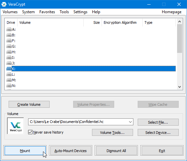Screen dimensions: 187x161
Task: Go to the Homepage link
Action: coord(172,12)
